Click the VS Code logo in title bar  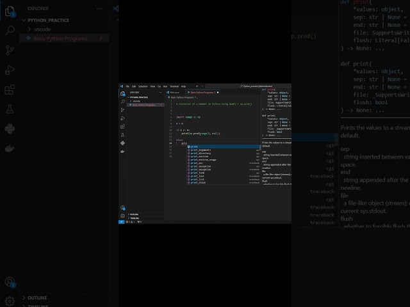(122, 86)
